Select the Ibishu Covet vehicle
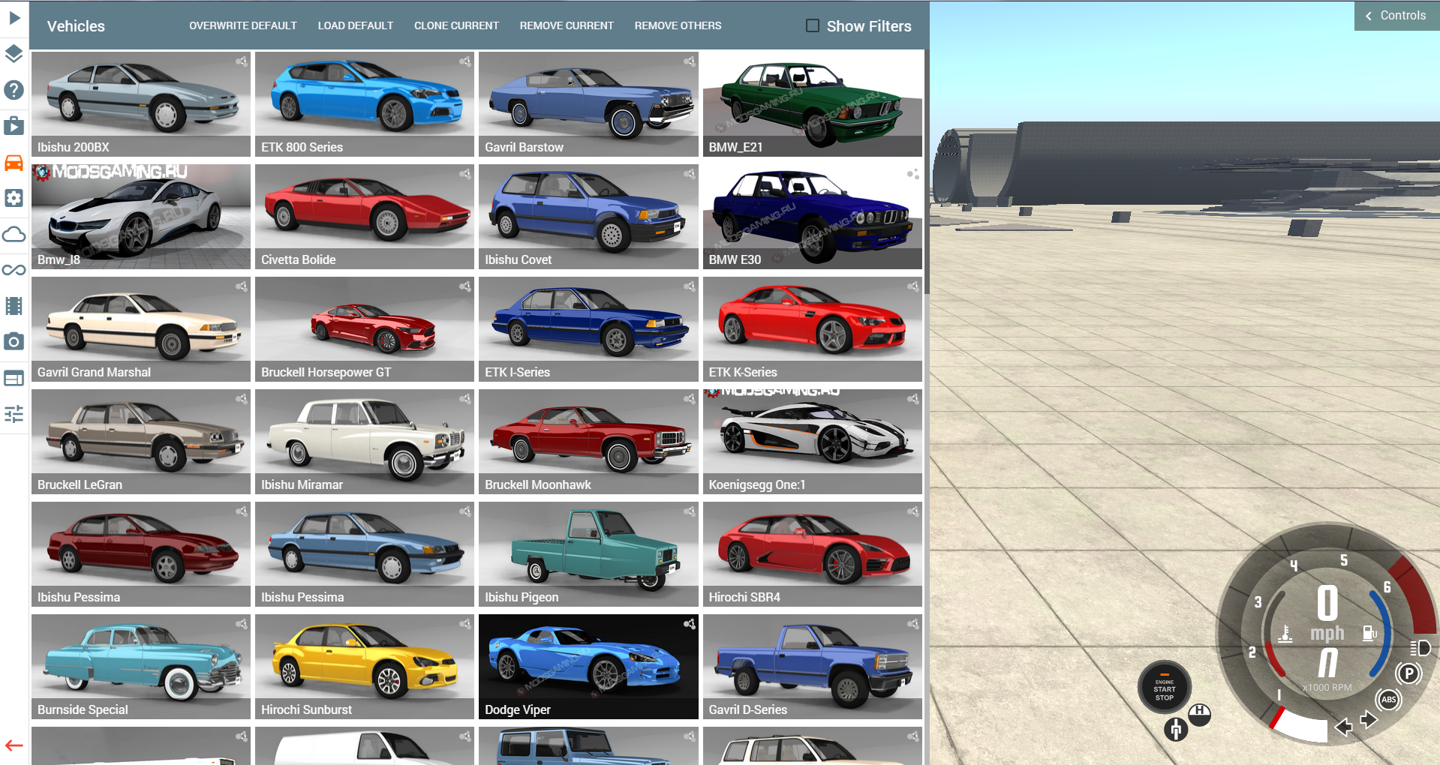 click(588, 217)
